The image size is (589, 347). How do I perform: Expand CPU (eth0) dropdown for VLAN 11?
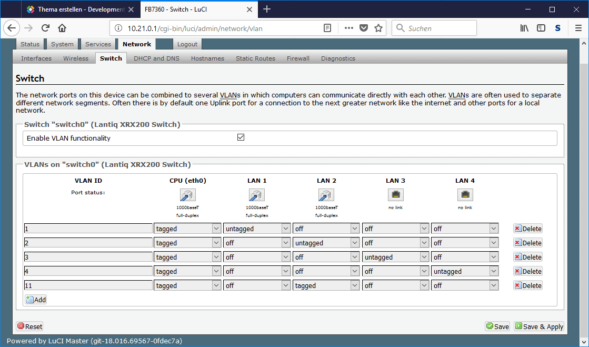(187, 285)
